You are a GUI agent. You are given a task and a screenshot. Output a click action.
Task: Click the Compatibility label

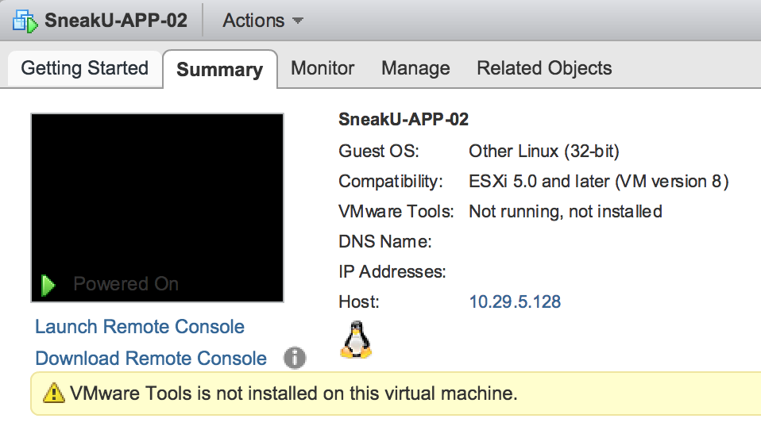coord(391,182)
